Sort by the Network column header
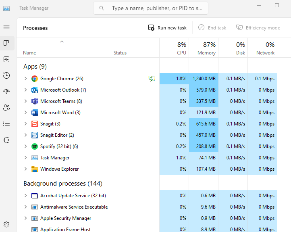 pyautogui.click(x=262, y=48)
